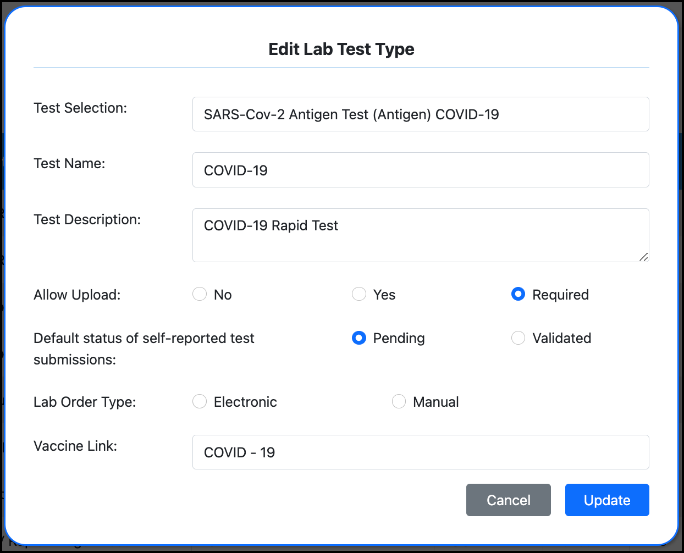The image size is (684, 553).
Task: Set default submission status to Validated
Action: pyautogui.click(x=518, y=338)
